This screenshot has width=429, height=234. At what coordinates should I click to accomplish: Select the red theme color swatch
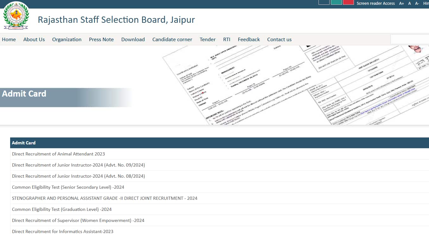point(348,2)
